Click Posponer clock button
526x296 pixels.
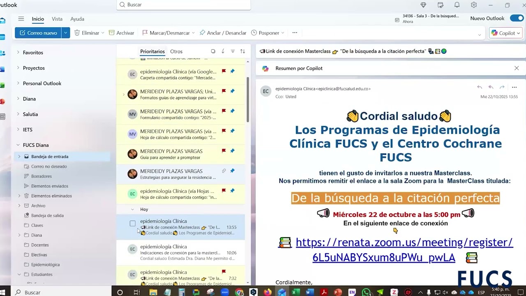point(265,33)
